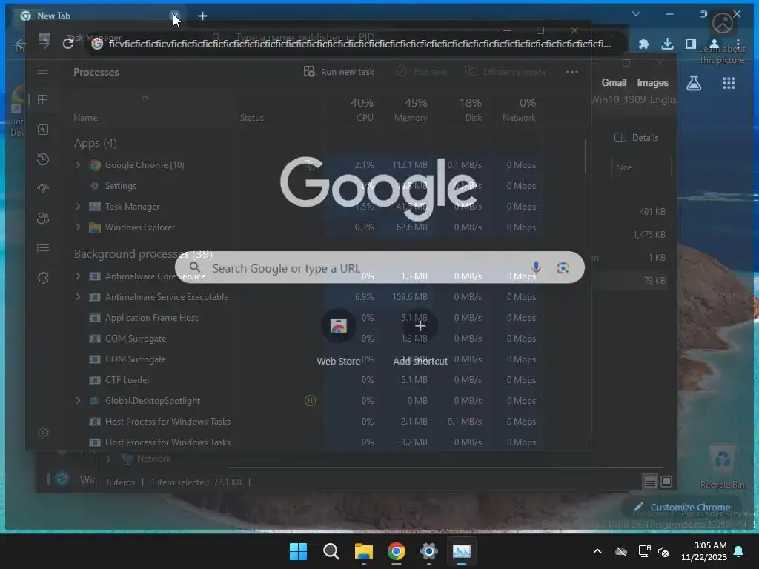Open Chrome tab search dropdown chevron
The image size is (759, 569).
[x=636, y=14]
